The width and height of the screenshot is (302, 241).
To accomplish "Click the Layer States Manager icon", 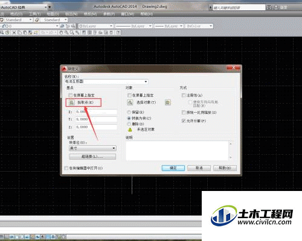I will pyautogui.click(x=73, y=26).
